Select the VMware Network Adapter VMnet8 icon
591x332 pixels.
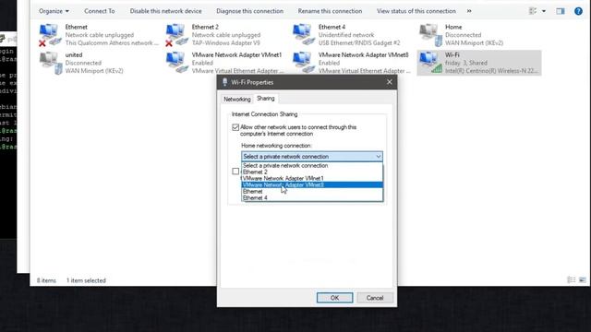click(304, 63)
